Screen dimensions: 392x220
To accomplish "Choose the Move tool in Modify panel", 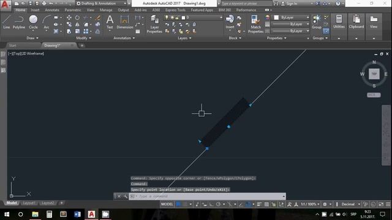I will [69, 18].
